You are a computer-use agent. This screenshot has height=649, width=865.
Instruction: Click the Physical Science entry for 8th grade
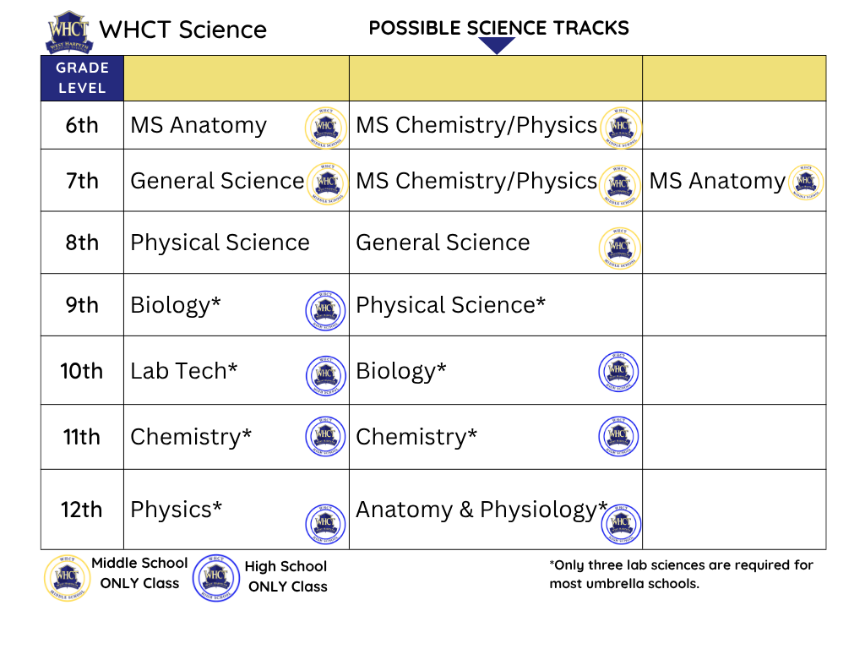coord(220,243)
